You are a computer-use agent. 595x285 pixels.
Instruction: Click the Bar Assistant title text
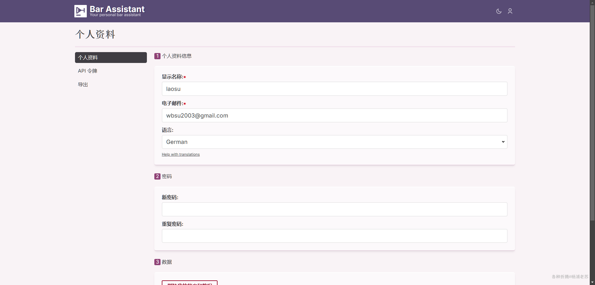[x=117, y=9]
